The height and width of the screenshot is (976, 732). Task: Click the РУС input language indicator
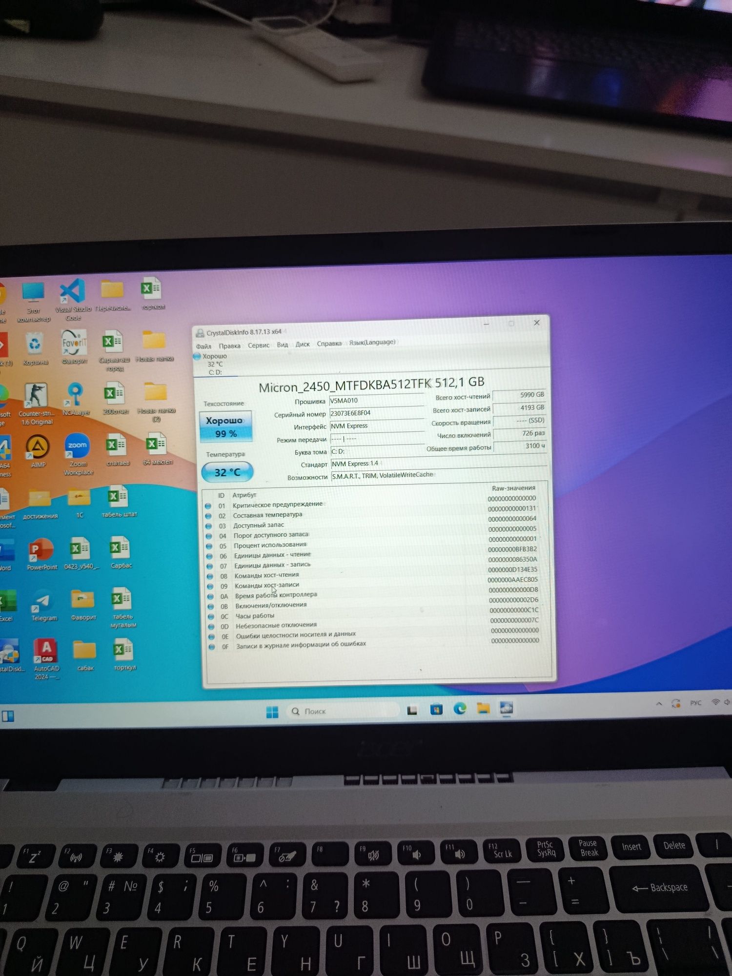[695, 703]
